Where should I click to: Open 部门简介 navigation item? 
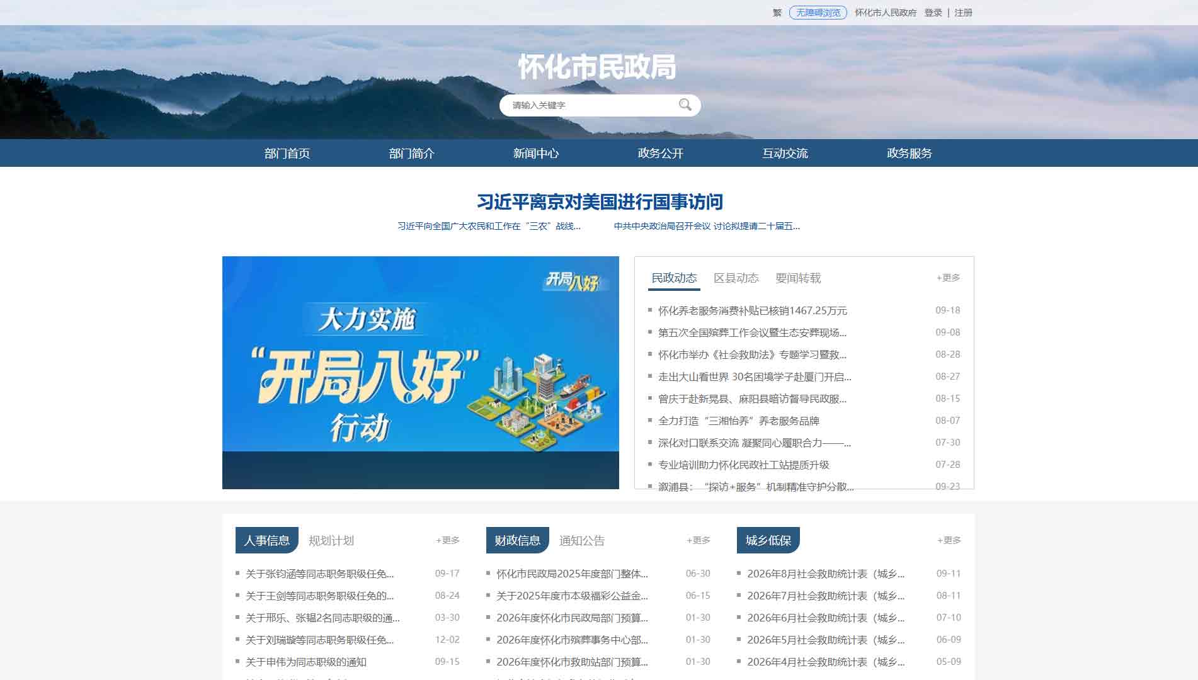(x=412, y=153)
